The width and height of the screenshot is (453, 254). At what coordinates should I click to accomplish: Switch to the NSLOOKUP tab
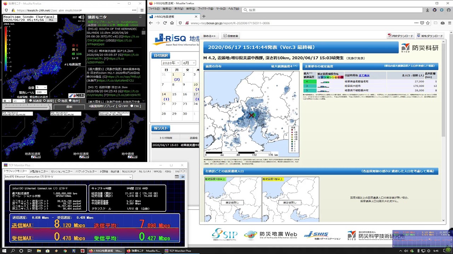[129, 171]
